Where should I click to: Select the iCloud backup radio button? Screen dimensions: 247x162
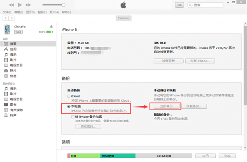[x=69, y=96]
